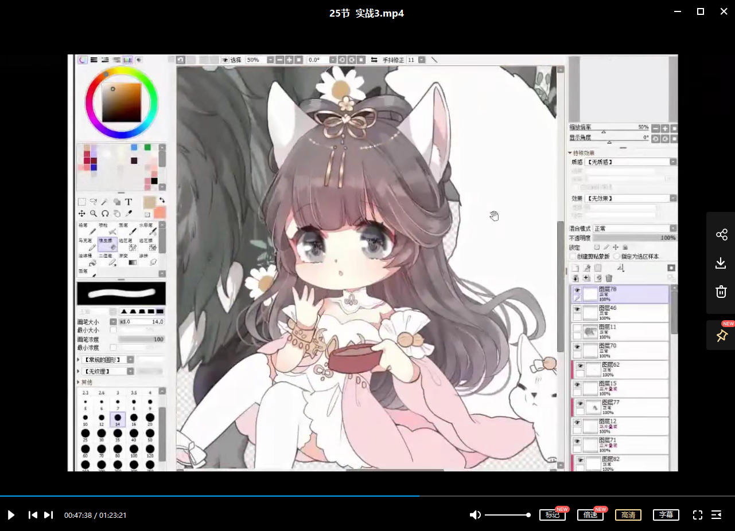
Task: Download the video file
Action: 721,263
